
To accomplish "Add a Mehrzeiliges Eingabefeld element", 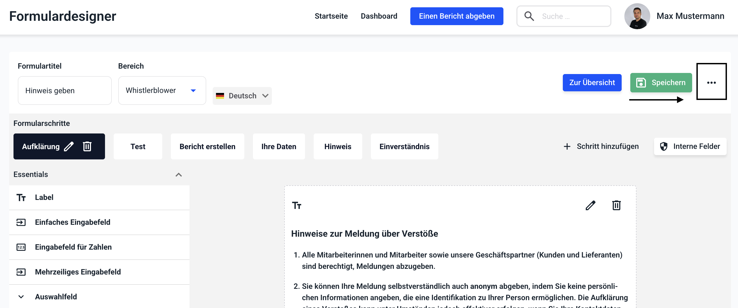I will click(78, 272).
